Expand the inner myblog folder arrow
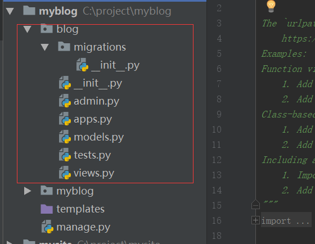This screenshot has height=244, width=315. coord(28,191)
